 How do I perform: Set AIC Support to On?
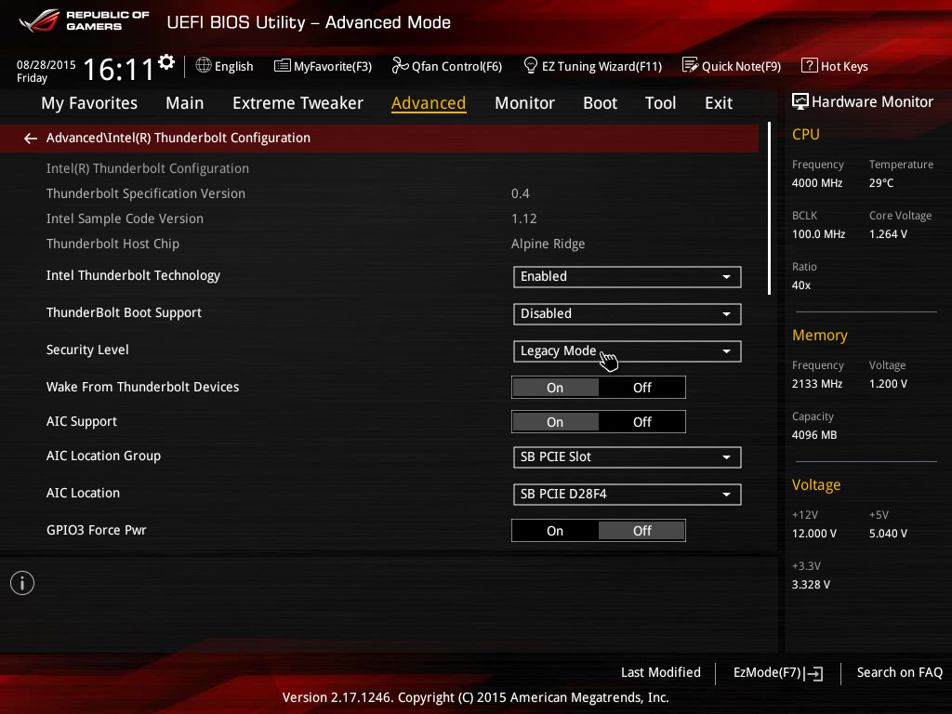(555, 422)
